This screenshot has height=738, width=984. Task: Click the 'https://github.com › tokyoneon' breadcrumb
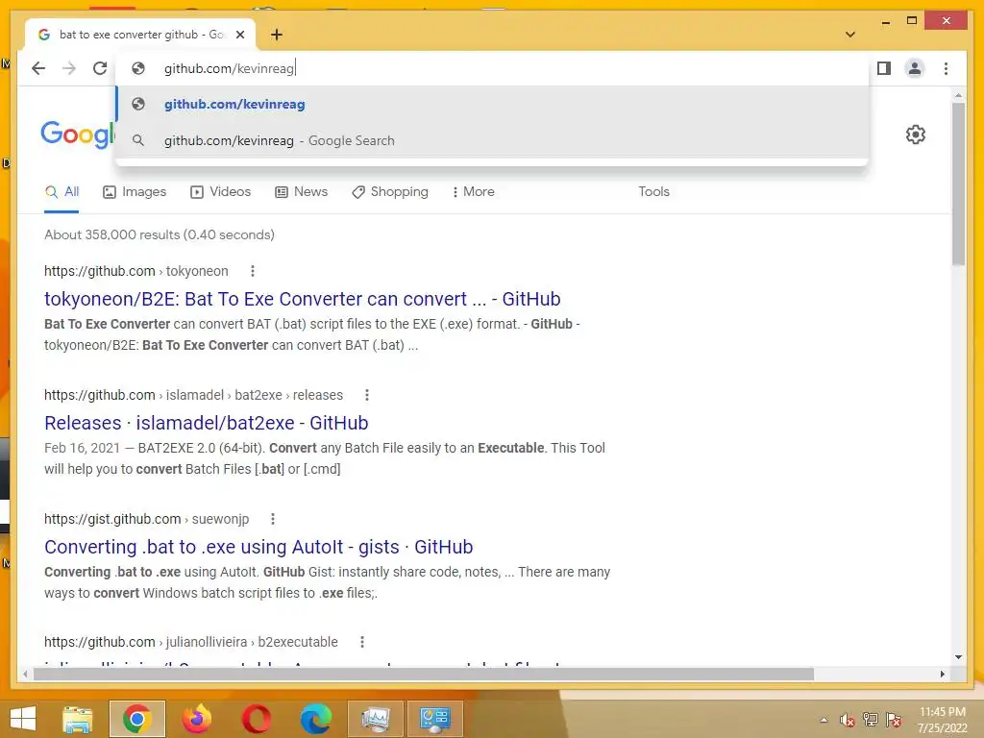click(136, 271)
